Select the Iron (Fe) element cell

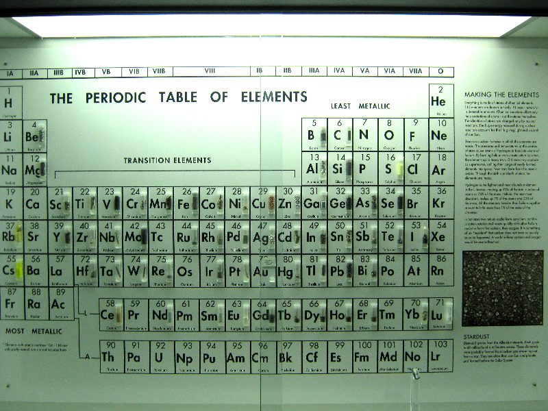[x=184, y=202]
